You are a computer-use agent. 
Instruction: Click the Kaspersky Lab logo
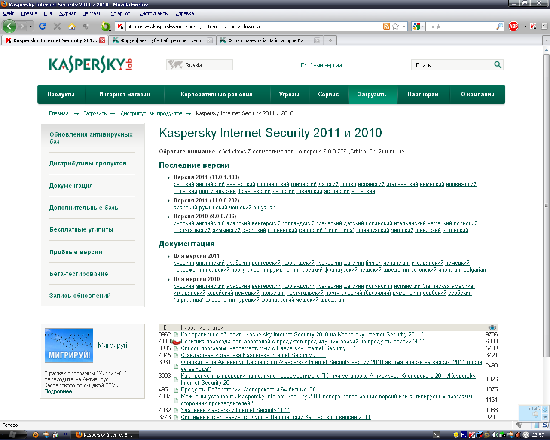90,65
